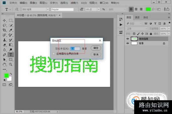Hide the 搜狗指南 text layer
172x114 pixels.
point(128,39)
